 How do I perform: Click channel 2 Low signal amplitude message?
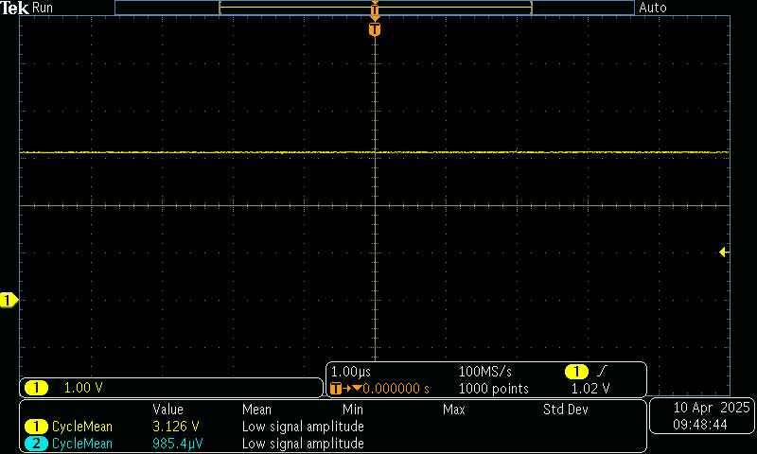[x=303, y=444]
